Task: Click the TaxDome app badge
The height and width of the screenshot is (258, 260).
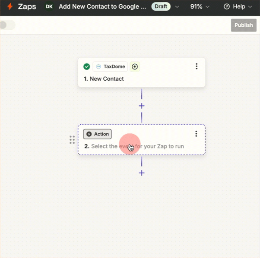Action: pos(110,66)
